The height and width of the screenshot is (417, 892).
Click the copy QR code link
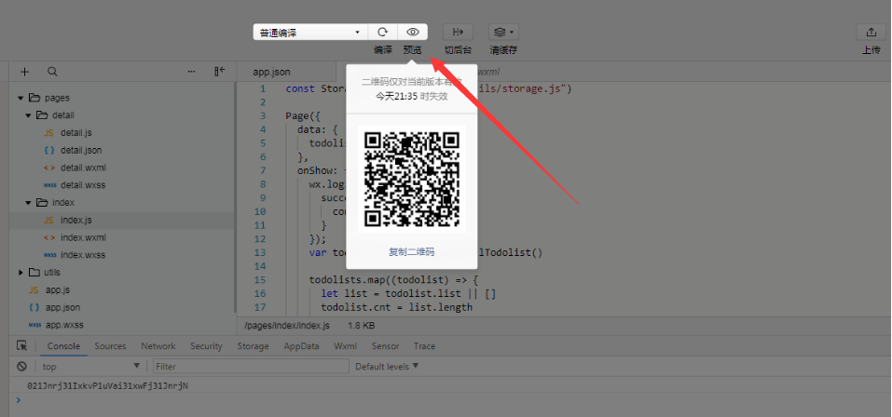[x=411, y=252]
